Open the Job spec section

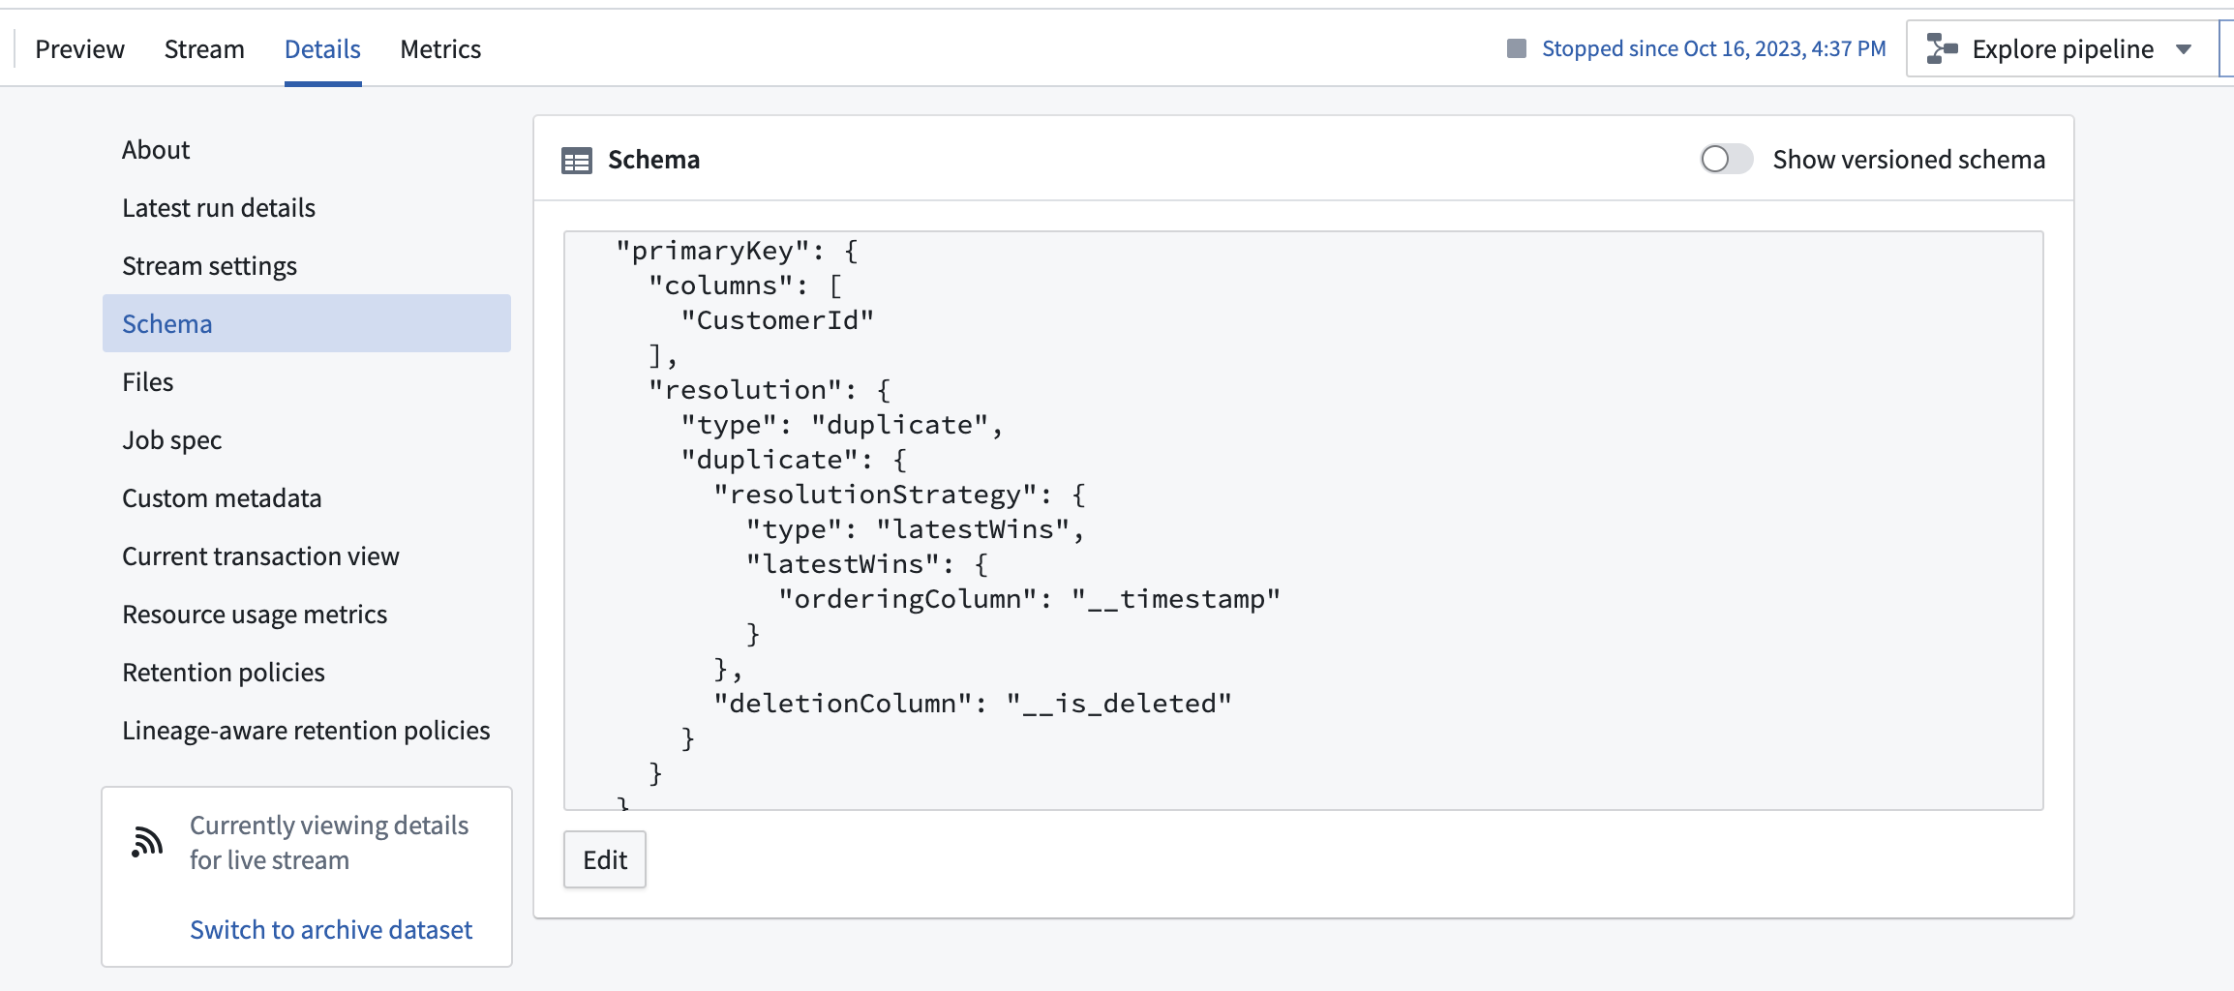tap(172, 439)
